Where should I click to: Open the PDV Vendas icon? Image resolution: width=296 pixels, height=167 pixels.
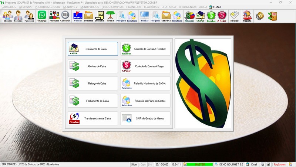coord(78,16)
